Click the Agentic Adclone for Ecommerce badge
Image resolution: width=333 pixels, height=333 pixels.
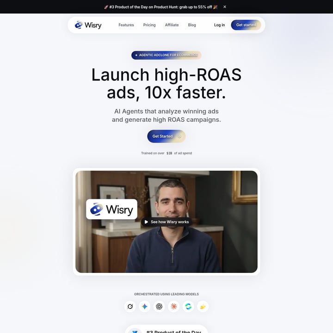(166, 55)
